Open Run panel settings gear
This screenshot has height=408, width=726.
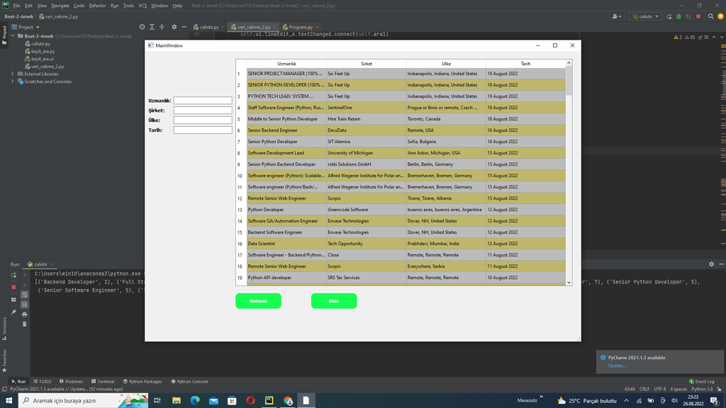[712, 264]
